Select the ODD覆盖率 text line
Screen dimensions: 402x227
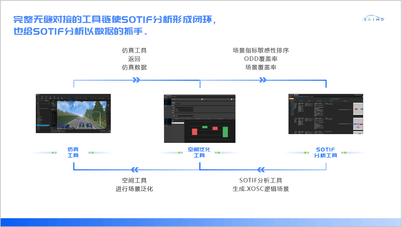(x=260, y=59)
